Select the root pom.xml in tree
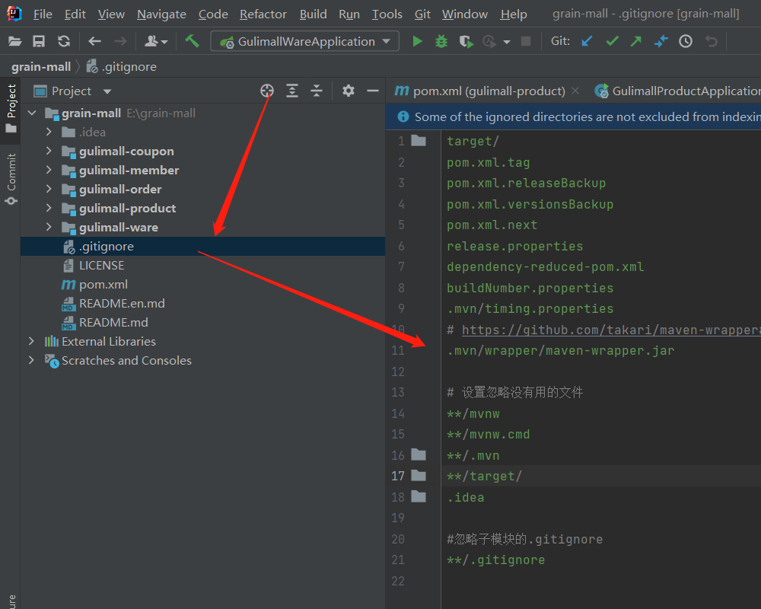761x609 pixels. pos(203,284)
